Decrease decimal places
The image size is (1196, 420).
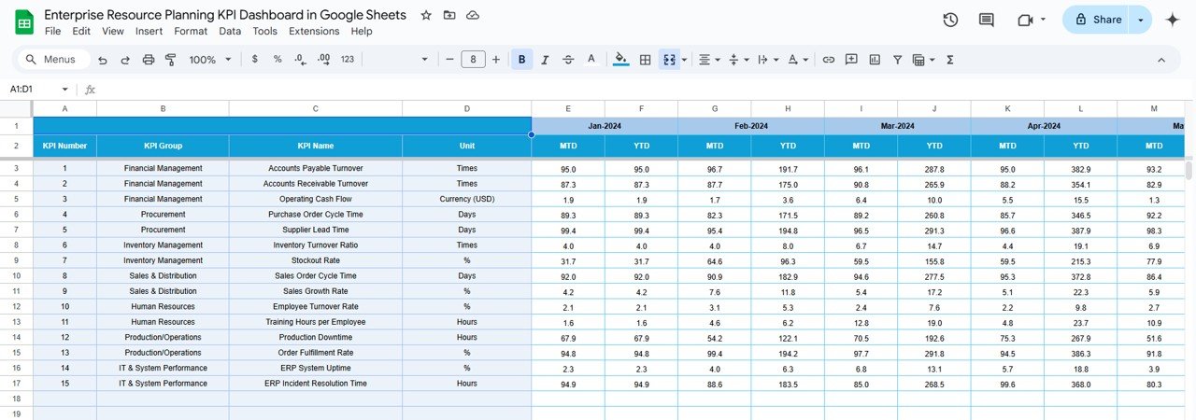pos(300,59)
